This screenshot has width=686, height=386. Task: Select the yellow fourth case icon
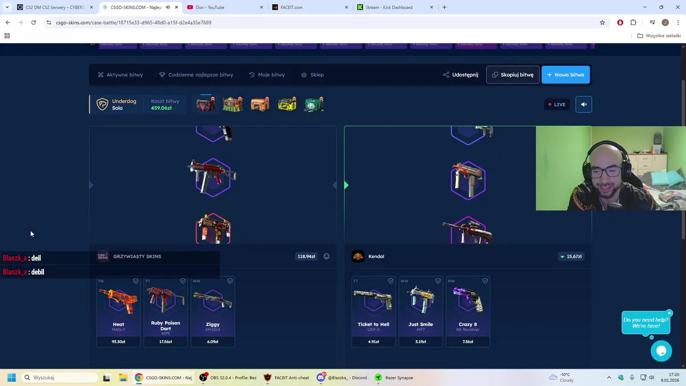[287, 103]
